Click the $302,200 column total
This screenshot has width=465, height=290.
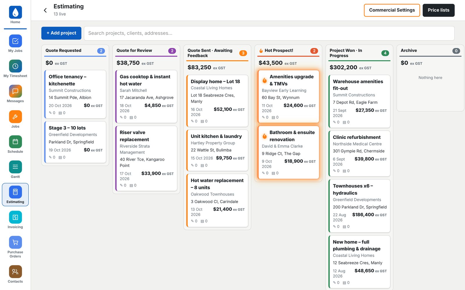[x=343, y=67]
